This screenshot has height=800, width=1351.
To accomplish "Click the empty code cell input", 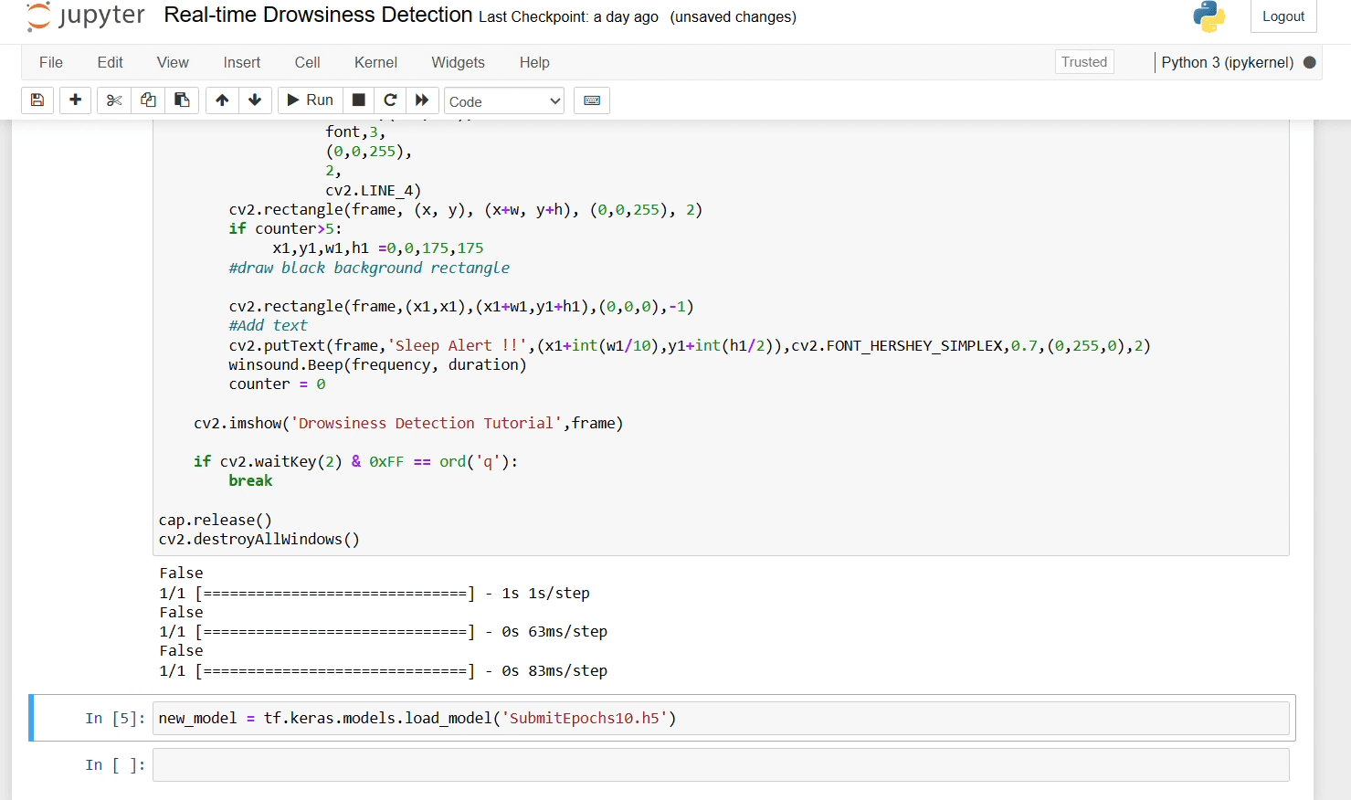I will (x=720, y=765).
